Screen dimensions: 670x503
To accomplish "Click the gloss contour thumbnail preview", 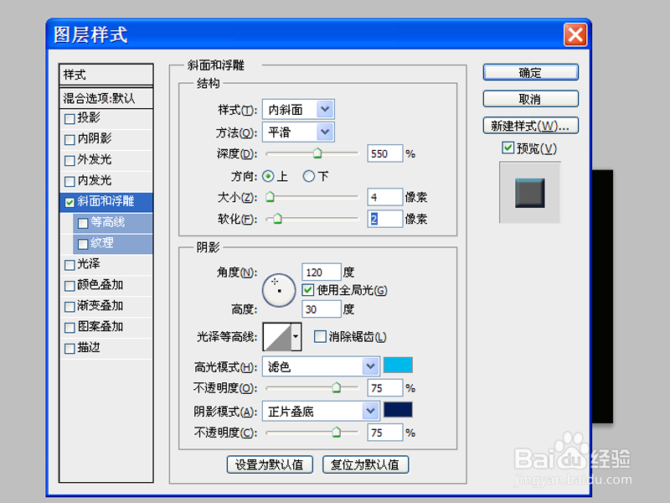I will click(277, 337).
